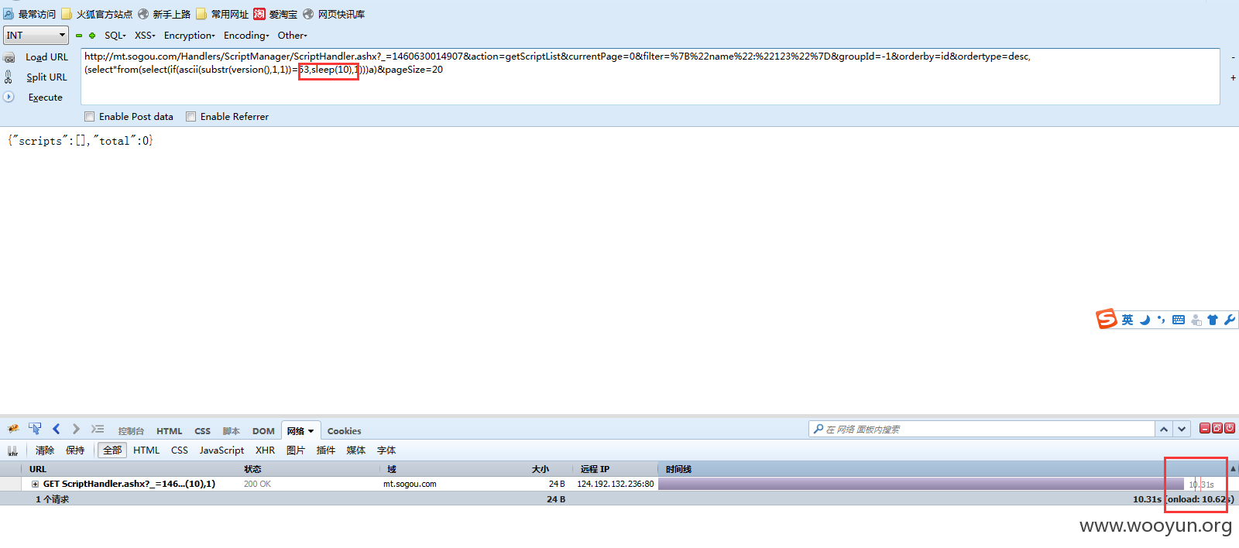Open the 网络 net tab
This screenshot has height=548, width=1239.
300,431
